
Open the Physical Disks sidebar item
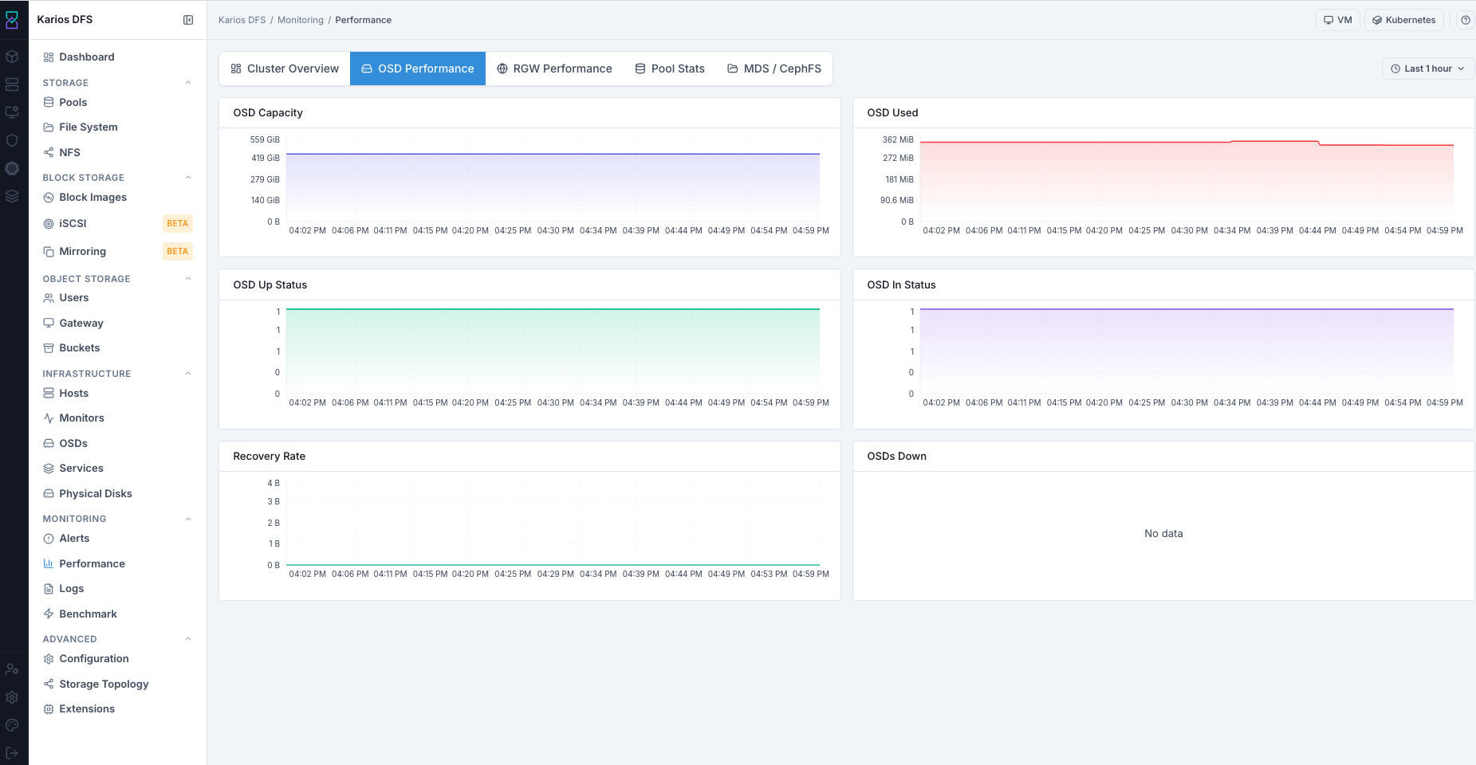[118, 494]
